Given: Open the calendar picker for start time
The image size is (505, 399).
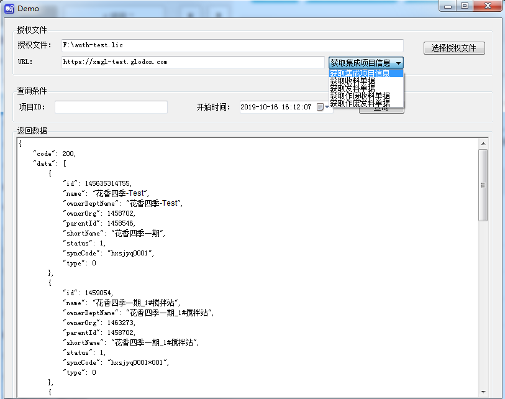Looking at the screenshot, I should [x=321, y=107].
